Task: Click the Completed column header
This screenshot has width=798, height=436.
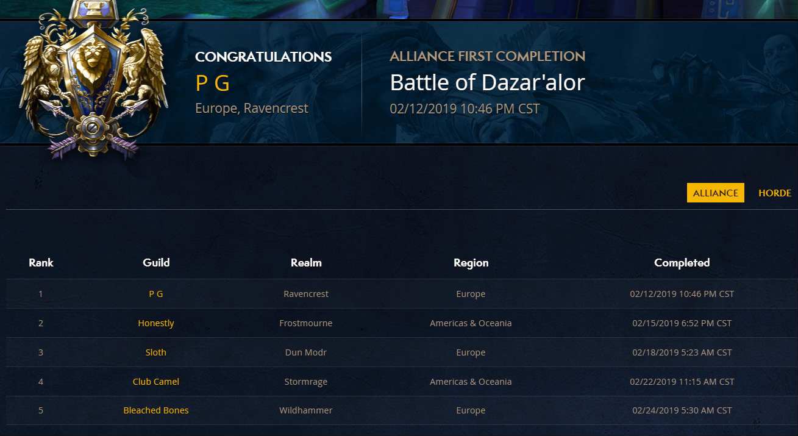Action: [x=682, y=263]
